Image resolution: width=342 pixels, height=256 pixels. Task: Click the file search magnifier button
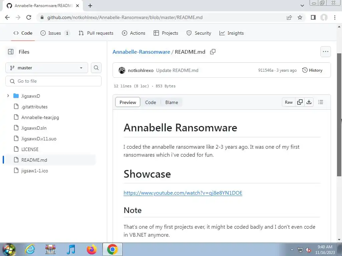96,68
